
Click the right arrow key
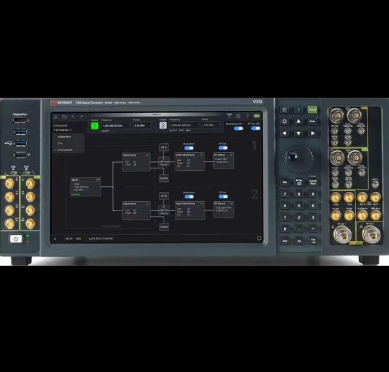click(312, 133)
